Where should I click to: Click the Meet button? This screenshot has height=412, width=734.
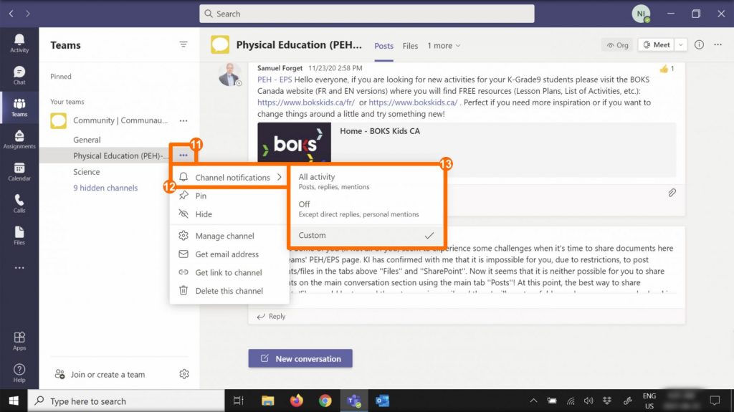tap(657, 44)
